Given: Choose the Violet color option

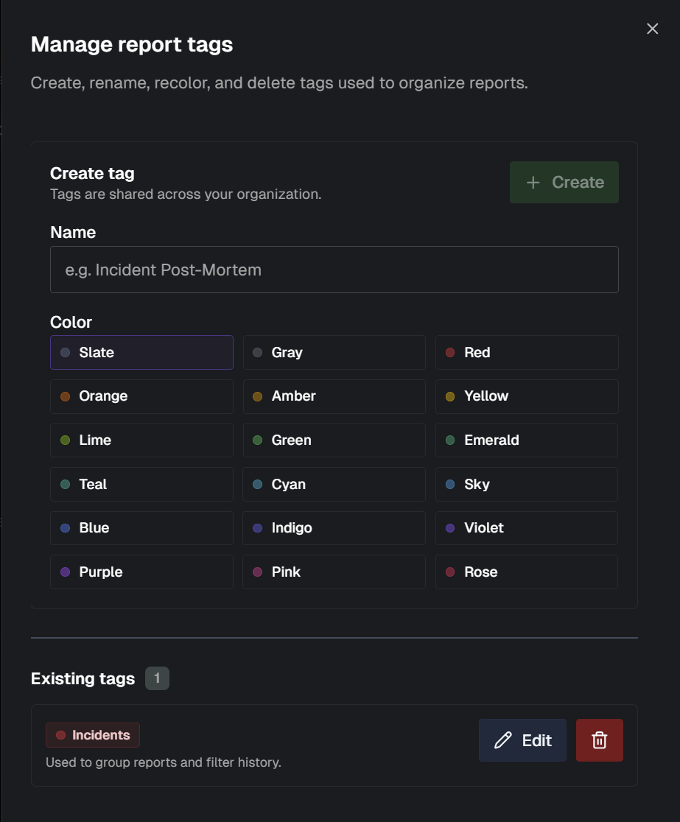Looking at the screenshot, I should tap(526, 528).
